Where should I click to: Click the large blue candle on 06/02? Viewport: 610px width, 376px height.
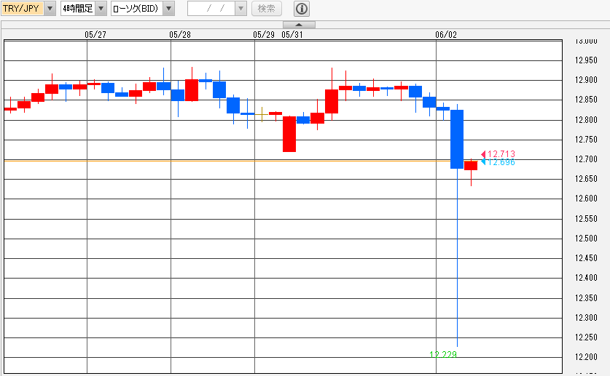457,140
